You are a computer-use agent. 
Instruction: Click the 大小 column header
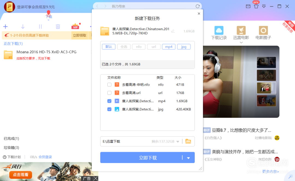pos(178,77)
